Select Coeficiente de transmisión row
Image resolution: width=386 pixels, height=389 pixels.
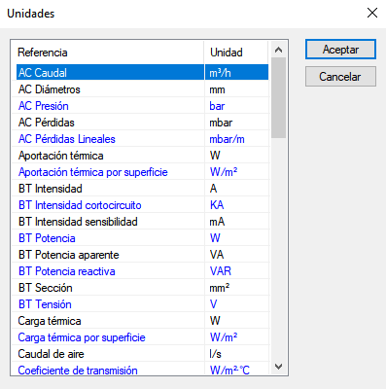140,369
